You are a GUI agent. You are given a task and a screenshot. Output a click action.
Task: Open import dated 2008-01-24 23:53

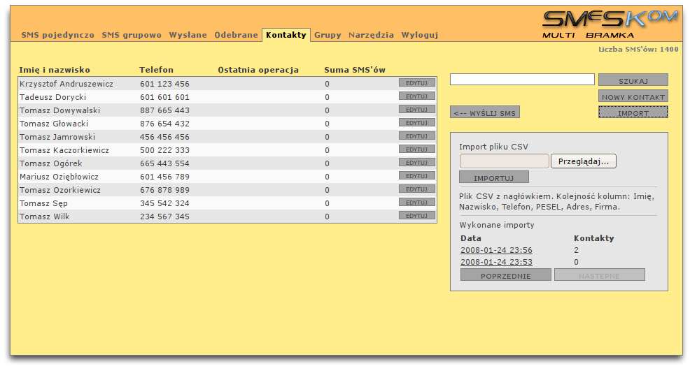pyautogui.click(x=496, y=262)
